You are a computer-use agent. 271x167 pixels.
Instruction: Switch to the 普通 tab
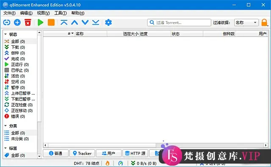[x=55, y=153]
